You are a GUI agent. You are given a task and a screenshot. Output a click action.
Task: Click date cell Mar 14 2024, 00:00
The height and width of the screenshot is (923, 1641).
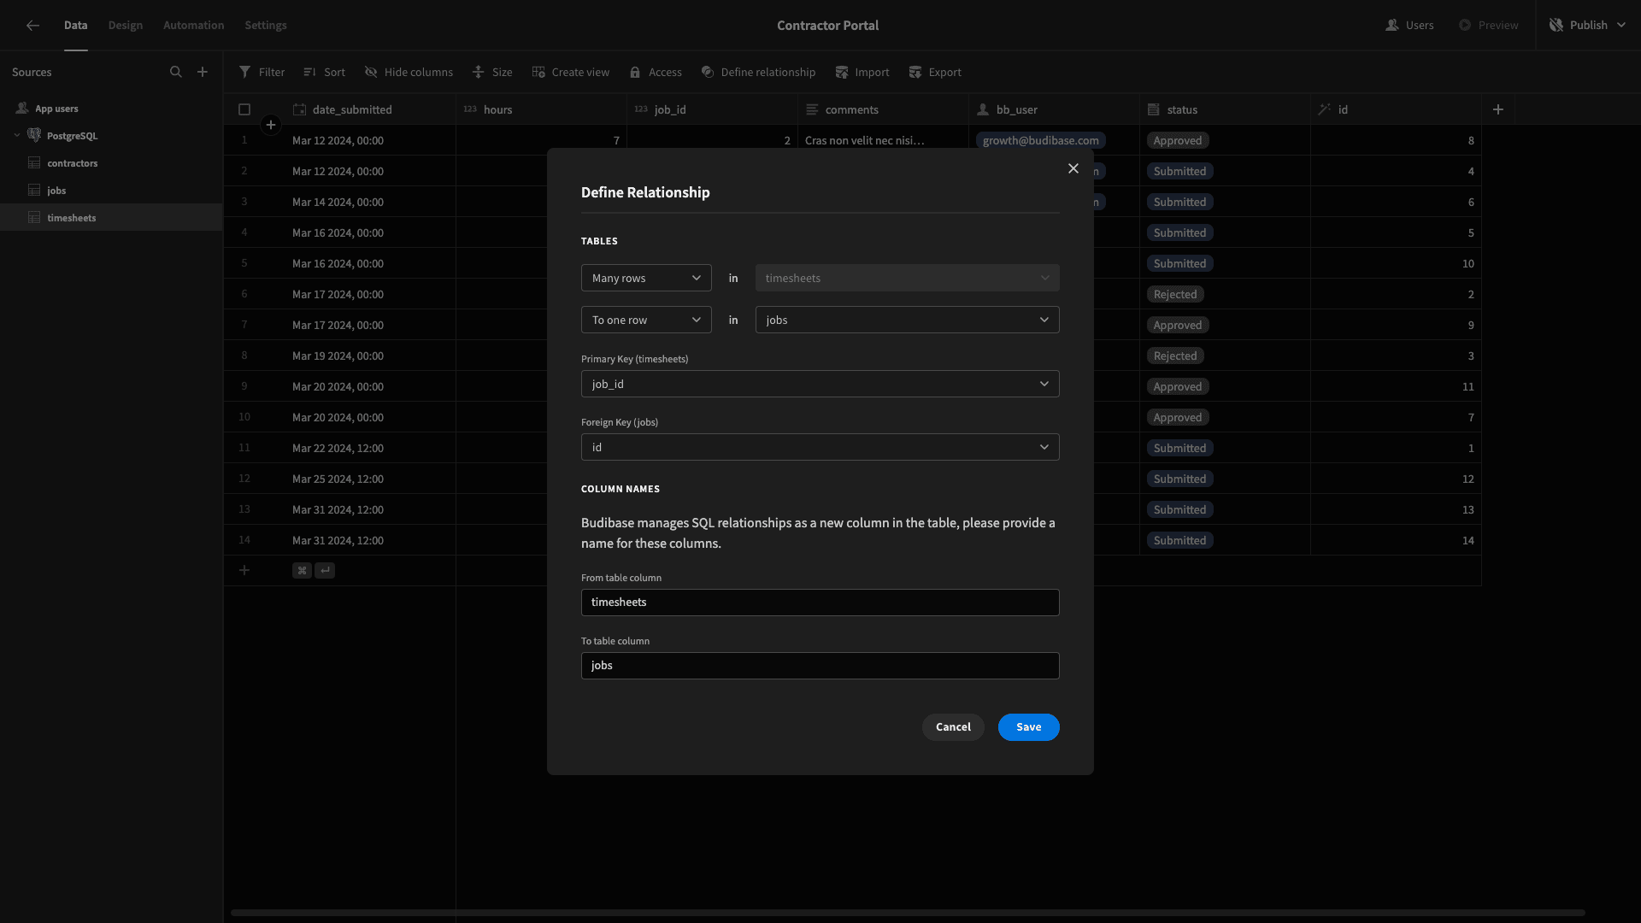338,202
